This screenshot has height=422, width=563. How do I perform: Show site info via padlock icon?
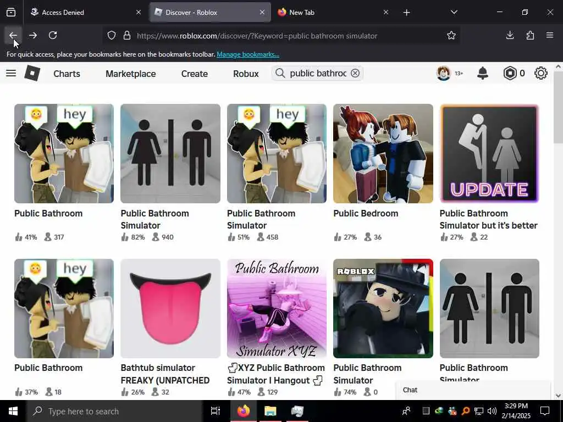click(127, 36)
